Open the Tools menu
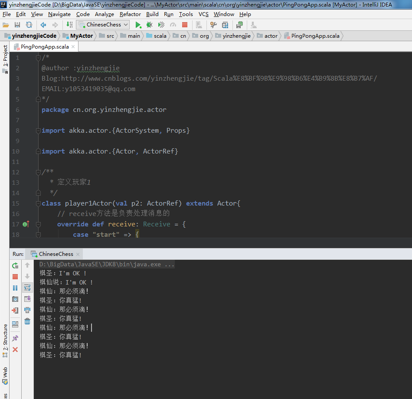Viewport: 412px width, 399px height. [x=186, y=14]
